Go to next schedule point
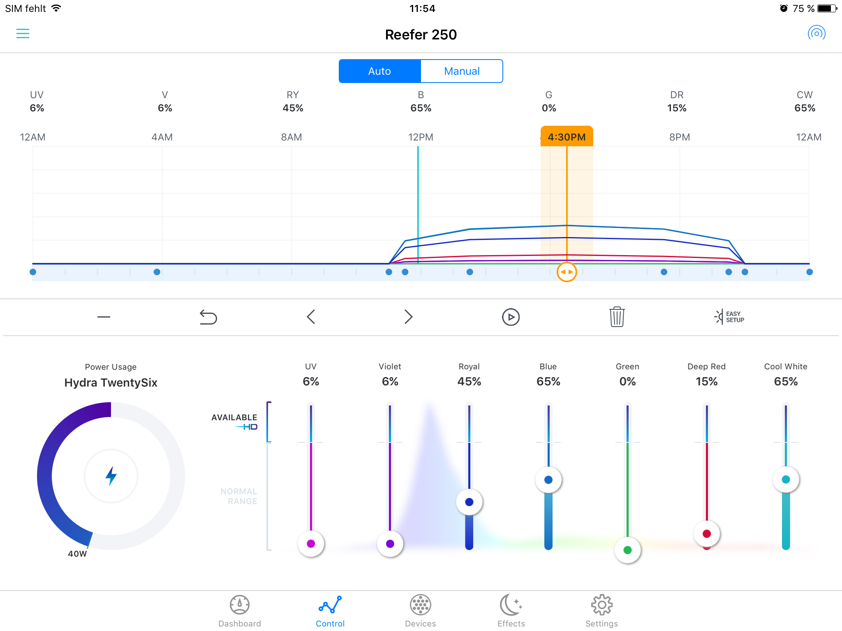 408,317
